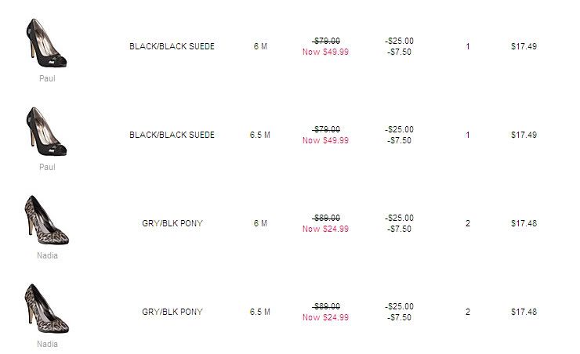Click GRY/BLK PONY text for the 6 M shoe

[172, 223]
